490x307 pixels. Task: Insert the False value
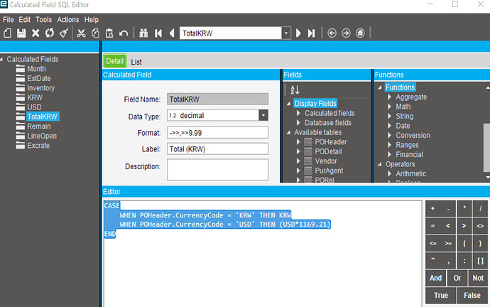pos(472,295)
